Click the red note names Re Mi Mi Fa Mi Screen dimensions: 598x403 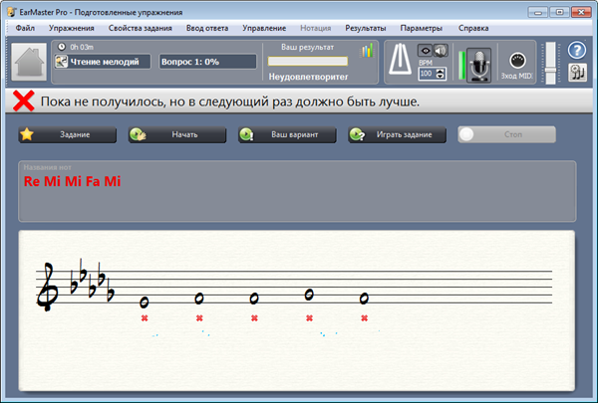(73, 181)
